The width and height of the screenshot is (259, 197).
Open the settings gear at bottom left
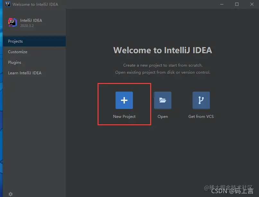(x=11, y=194)
